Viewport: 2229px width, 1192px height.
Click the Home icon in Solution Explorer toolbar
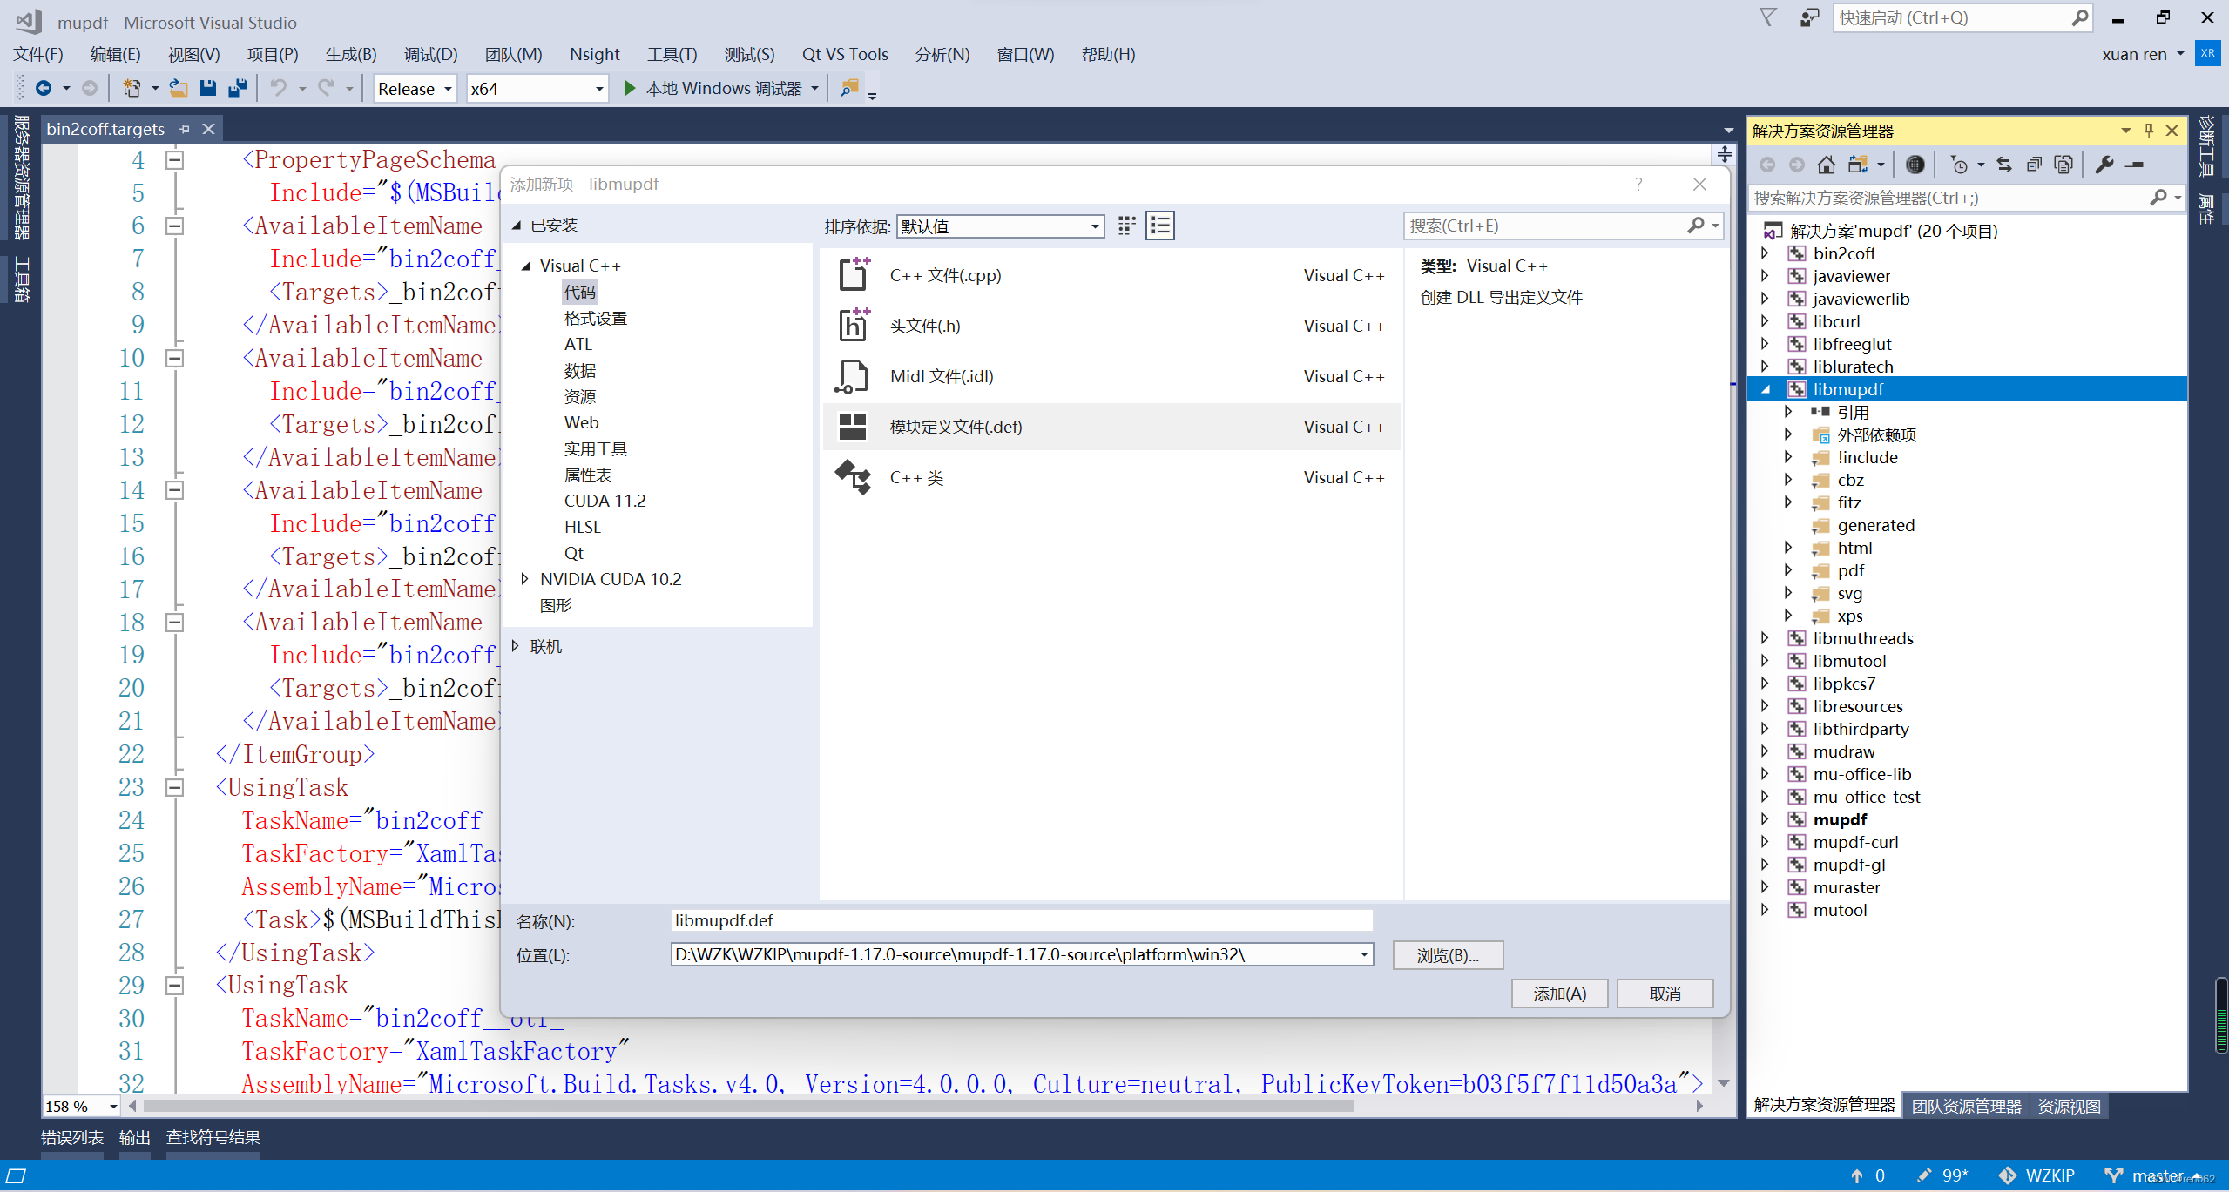coord(1827,164)
